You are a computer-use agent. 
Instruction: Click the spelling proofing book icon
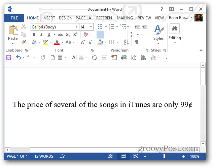tap(62, 156)
